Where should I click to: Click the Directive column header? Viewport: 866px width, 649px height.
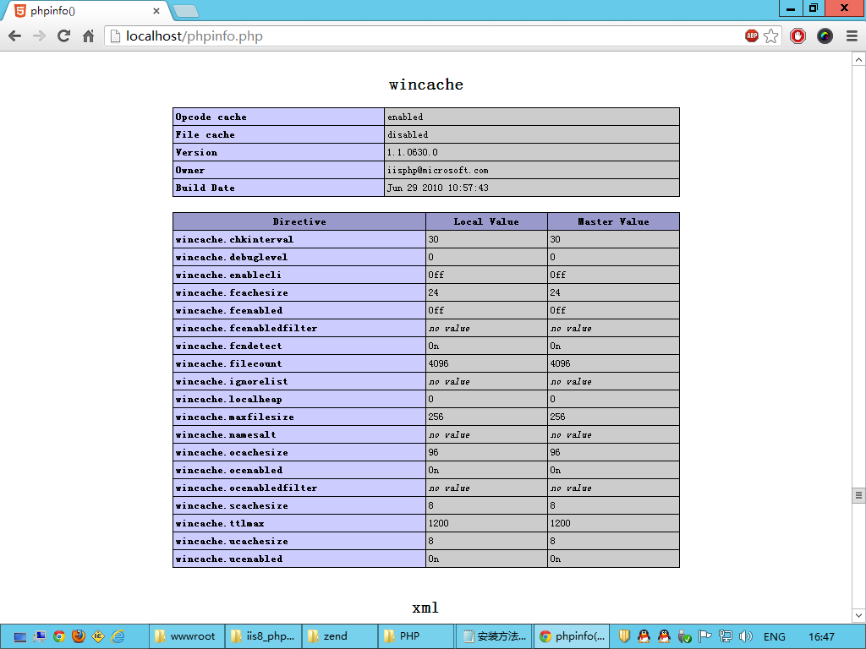(x=299, y=221)
